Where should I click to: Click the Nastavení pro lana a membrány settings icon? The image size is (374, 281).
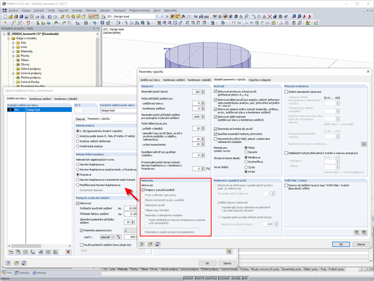tap(364, 144)
